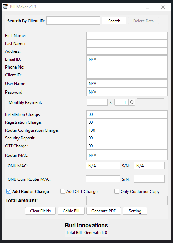Click the Monthly Payment amount box
The height and width of the screenshot is (243, 173).
coord(97,102)
